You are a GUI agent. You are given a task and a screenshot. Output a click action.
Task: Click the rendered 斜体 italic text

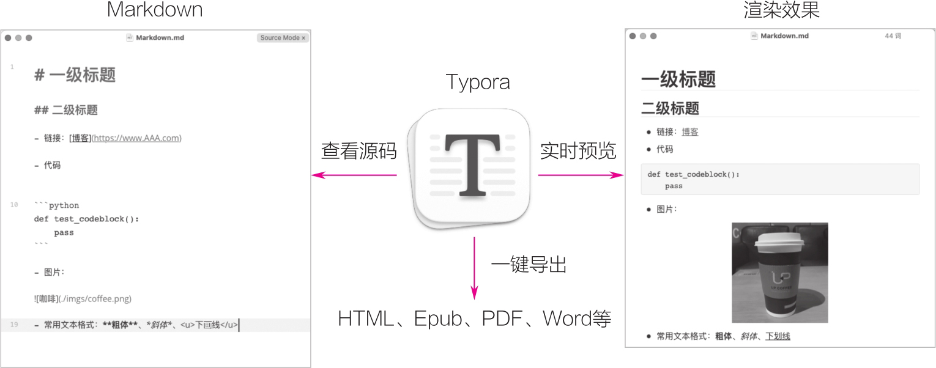click(x=750, y=336)
